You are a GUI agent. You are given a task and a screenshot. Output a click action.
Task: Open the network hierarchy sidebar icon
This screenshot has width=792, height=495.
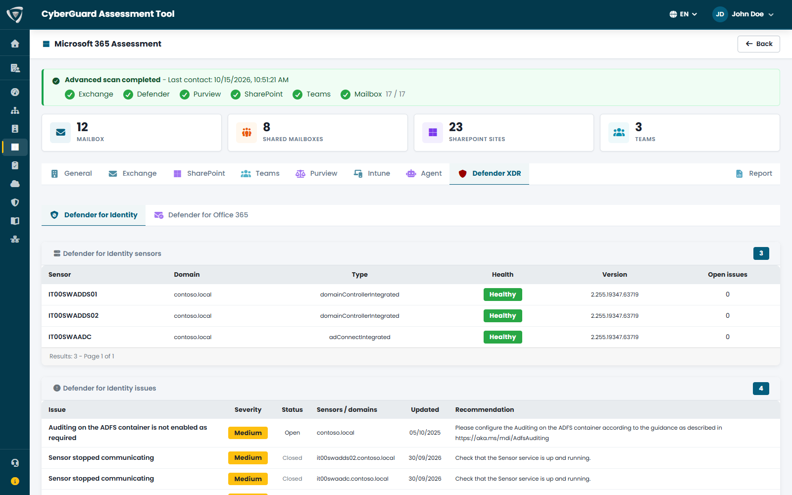tap(15, 110)
